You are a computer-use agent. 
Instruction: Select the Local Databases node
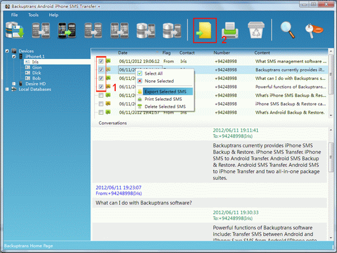[x=35, y=89]
